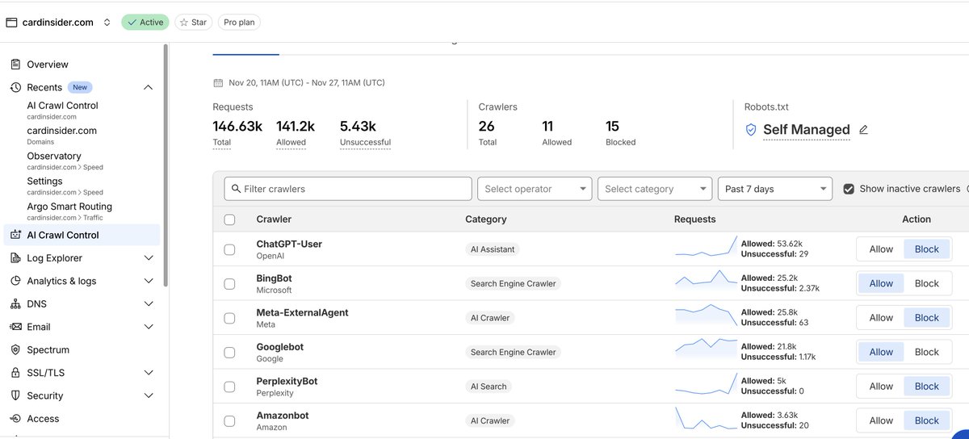Screen dimensions: 969x439
Task: Click the Email envelope icon
Action: pos(15,327)
